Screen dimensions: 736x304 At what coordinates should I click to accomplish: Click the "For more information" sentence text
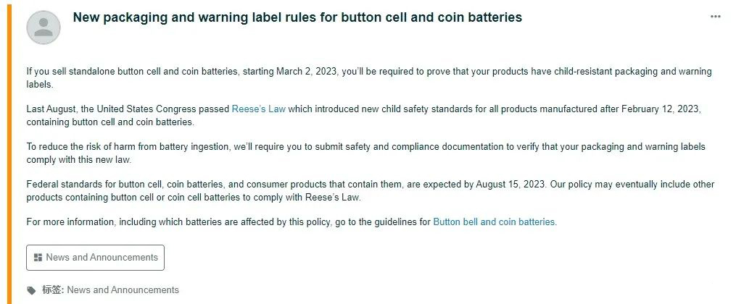click(x=228, y=222)
